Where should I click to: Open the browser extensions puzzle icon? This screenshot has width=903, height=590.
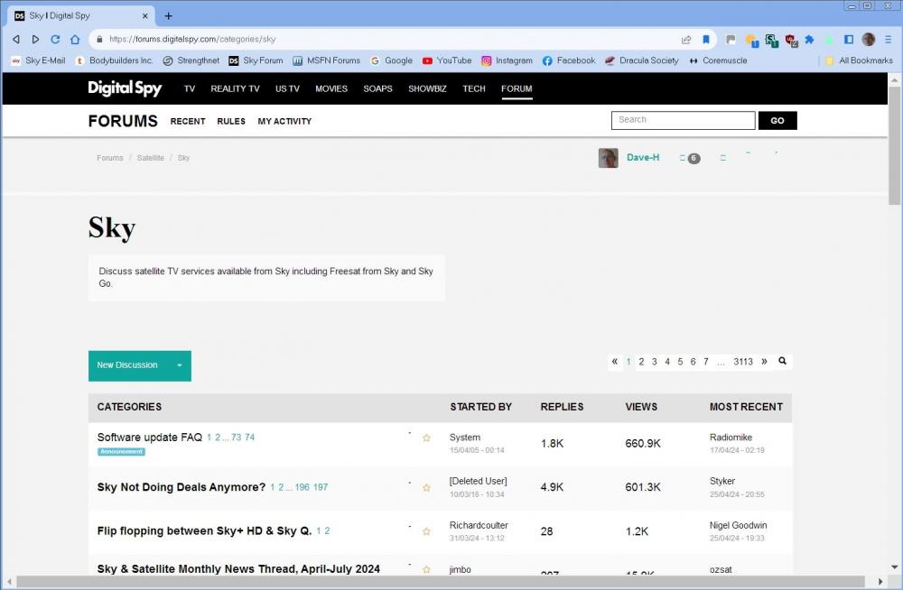point(809,40)
